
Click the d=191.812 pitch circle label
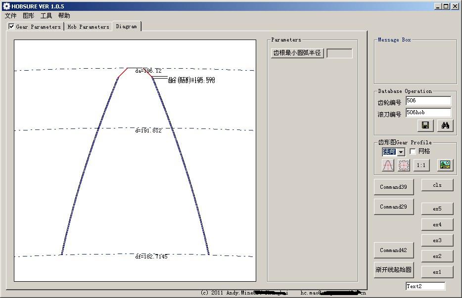coord(148,130)
